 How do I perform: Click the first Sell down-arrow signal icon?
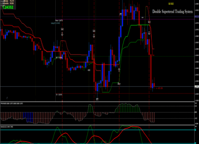point(62,34)
